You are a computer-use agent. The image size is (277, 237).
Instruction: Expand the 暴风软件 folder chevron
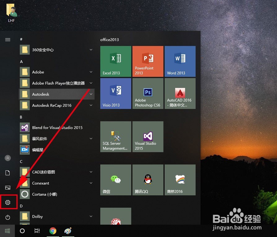click(x=91, y=139)
